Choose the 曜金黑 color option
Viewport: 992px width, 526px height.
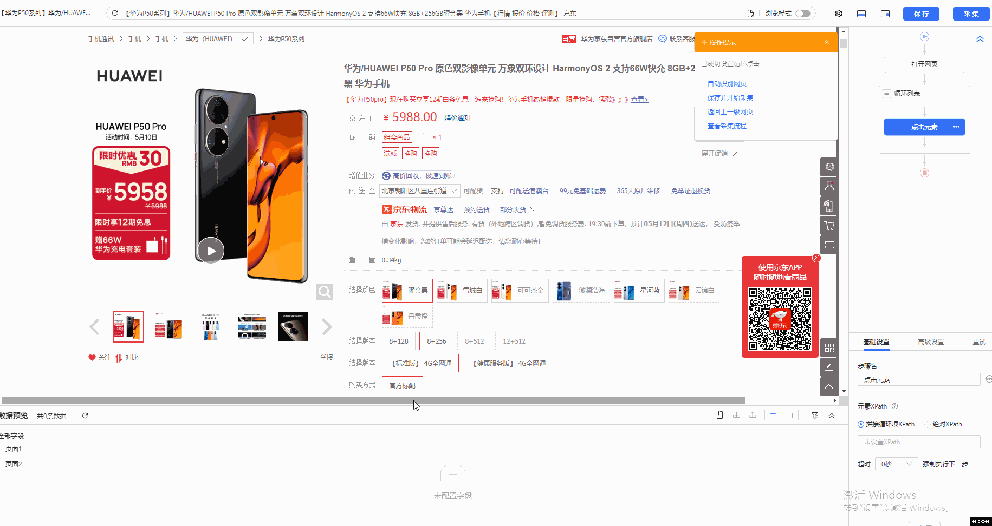pos(407,291)
